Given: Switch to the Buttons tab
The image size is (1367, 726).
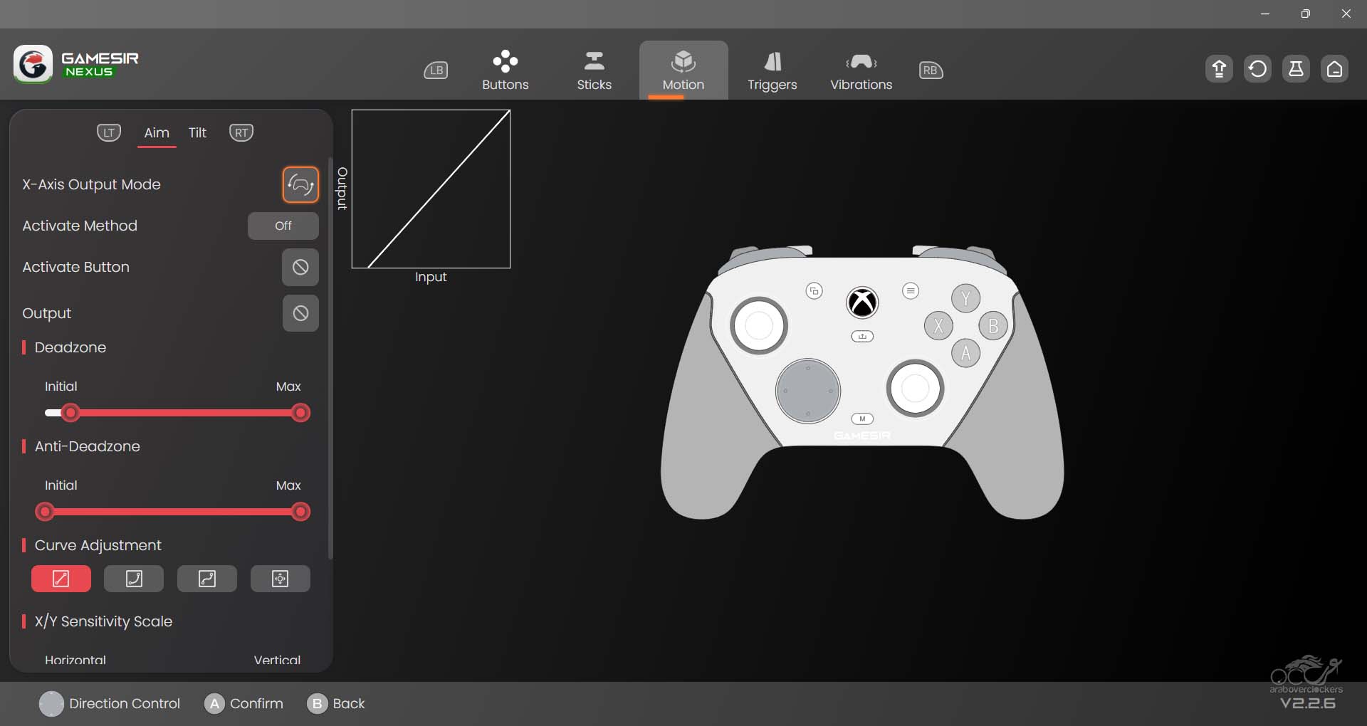Looking at the screenshot, I should [x=505, y=70].
